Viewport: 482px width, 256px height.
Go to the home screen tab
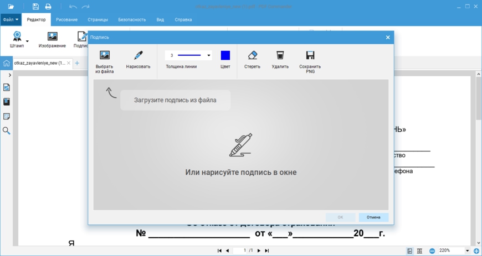[7, 63]
